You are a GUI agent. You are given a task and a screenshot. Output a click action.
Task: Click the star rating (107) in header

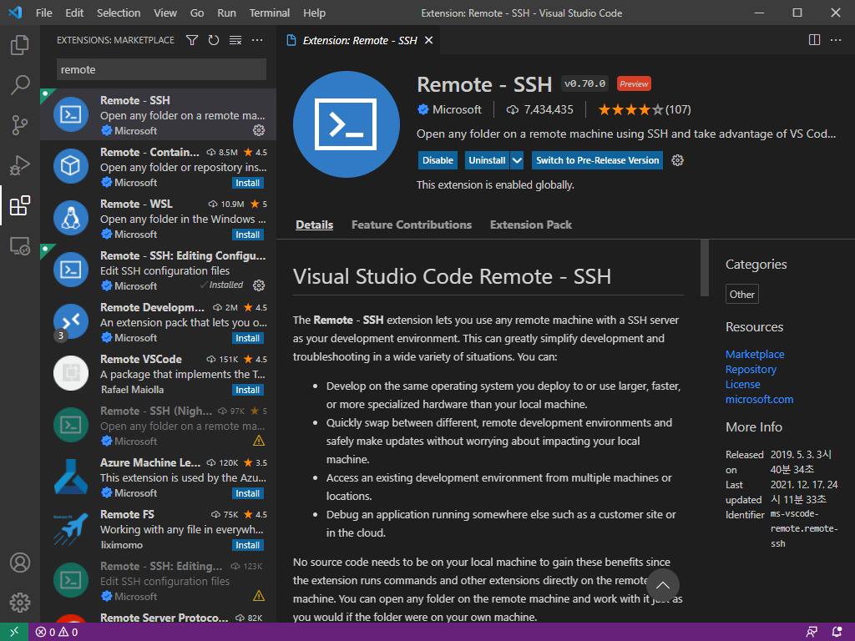[645, 109]
